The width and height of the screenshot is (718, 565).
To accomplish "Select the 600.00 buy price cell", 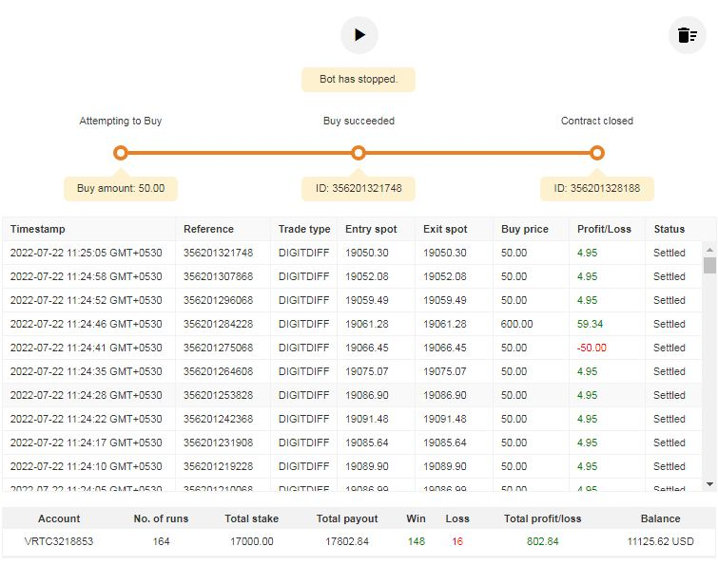I will point(517,324).
